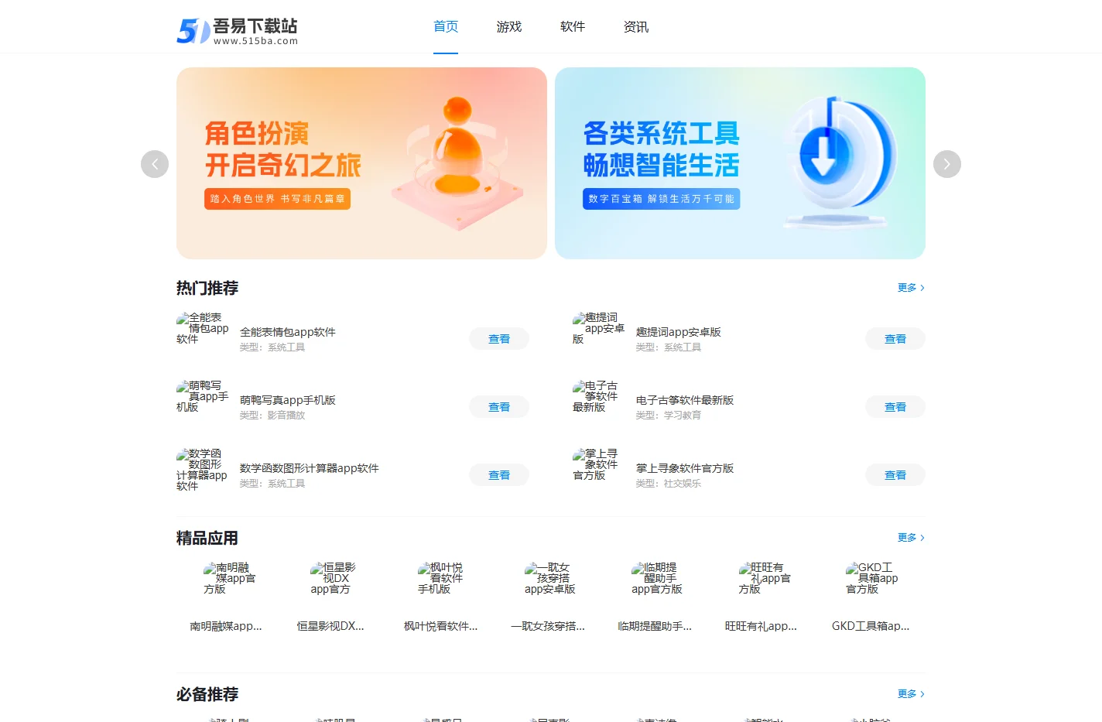Click 更多 link beside 必备推荐

click(x=911, y=694)
